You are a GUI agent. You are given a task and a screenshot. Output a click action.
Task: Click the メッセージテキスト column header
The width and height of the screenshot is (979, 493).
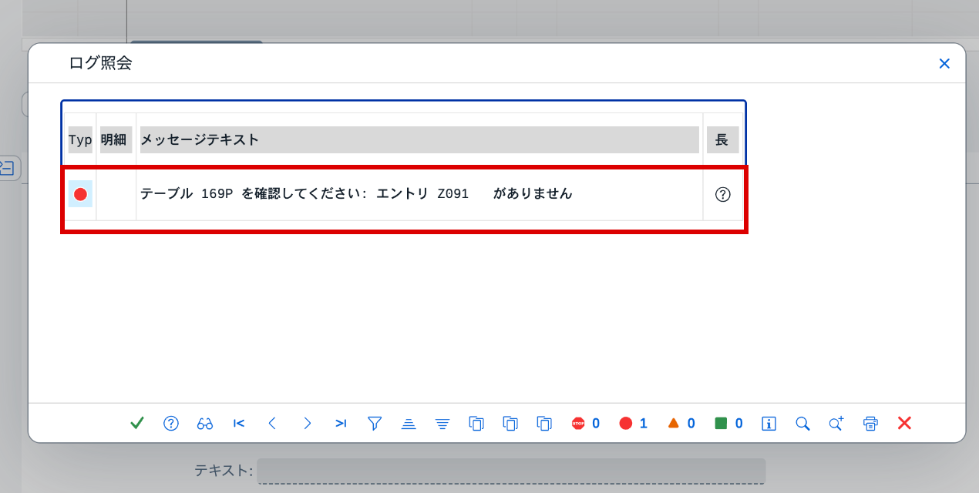[x=419, y=140]
